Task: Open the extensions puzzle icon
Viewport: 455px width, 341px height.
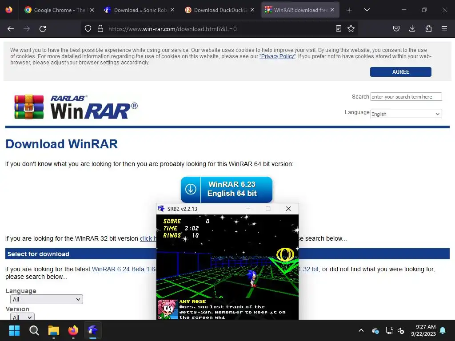Action: pyautogui.click(x=428, y=28)
